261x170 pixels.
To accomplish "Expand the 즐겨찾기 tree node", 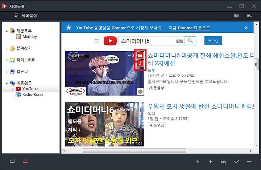I will pos(7,49).
